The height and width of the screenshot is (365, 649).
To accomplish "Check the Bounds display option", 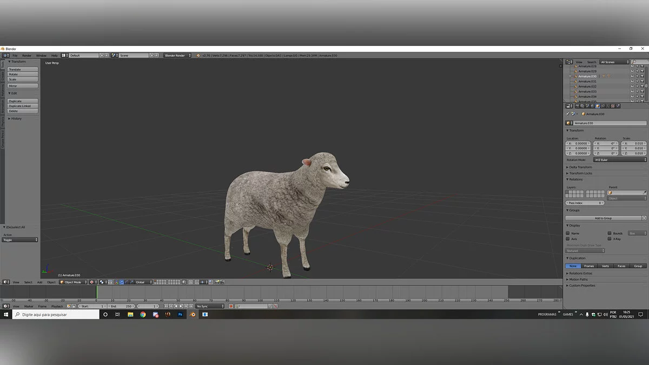I will (610, 233).
